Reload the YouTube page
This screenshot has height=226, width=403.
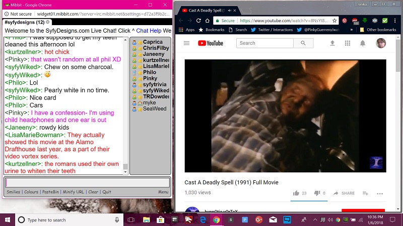(x=198, y=21)
